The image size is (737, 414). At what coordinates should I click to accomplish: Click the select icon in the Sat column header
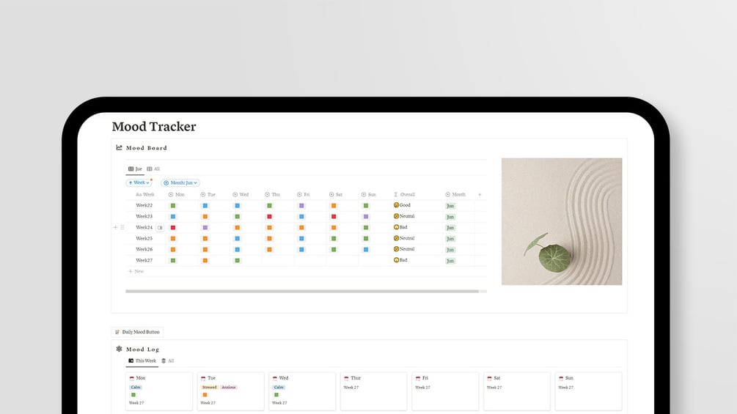331,194
